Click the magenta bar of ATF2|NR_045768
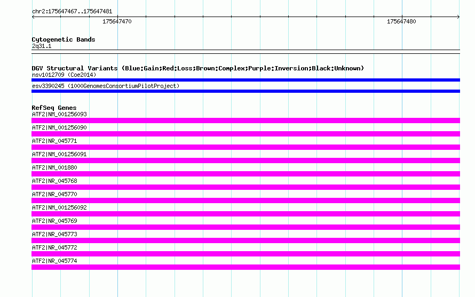Viewport: 475px width, 297px height. pyautogui.click(x=246, y=187)
